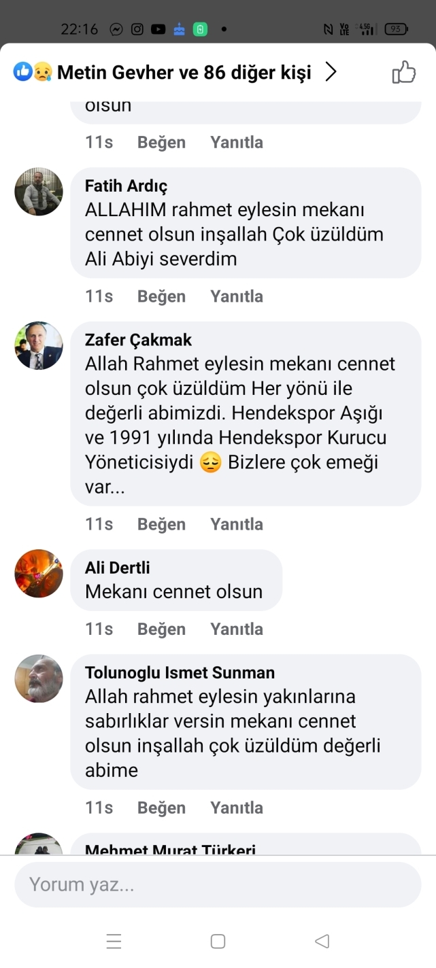Focus the 'Yorum yaz...' comment field
Screen dimensions: 436x968
218,884
